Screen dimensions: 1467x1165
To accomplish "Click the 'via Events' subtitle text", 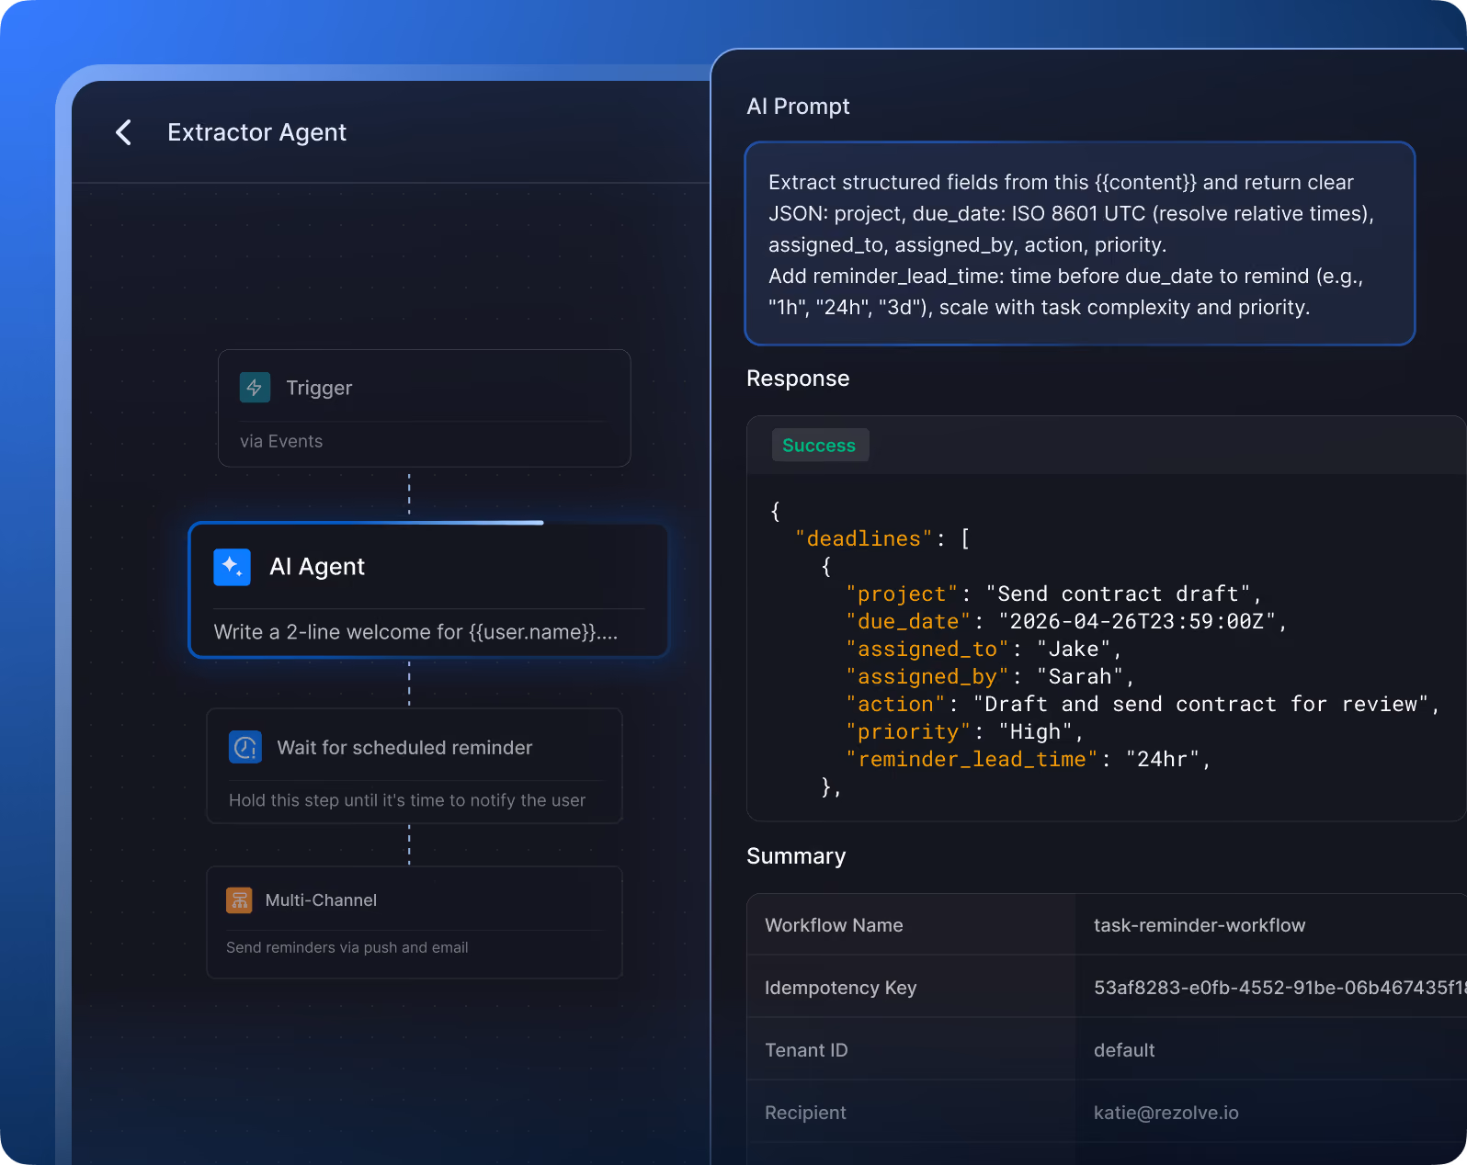I will (x=281, y=441).
